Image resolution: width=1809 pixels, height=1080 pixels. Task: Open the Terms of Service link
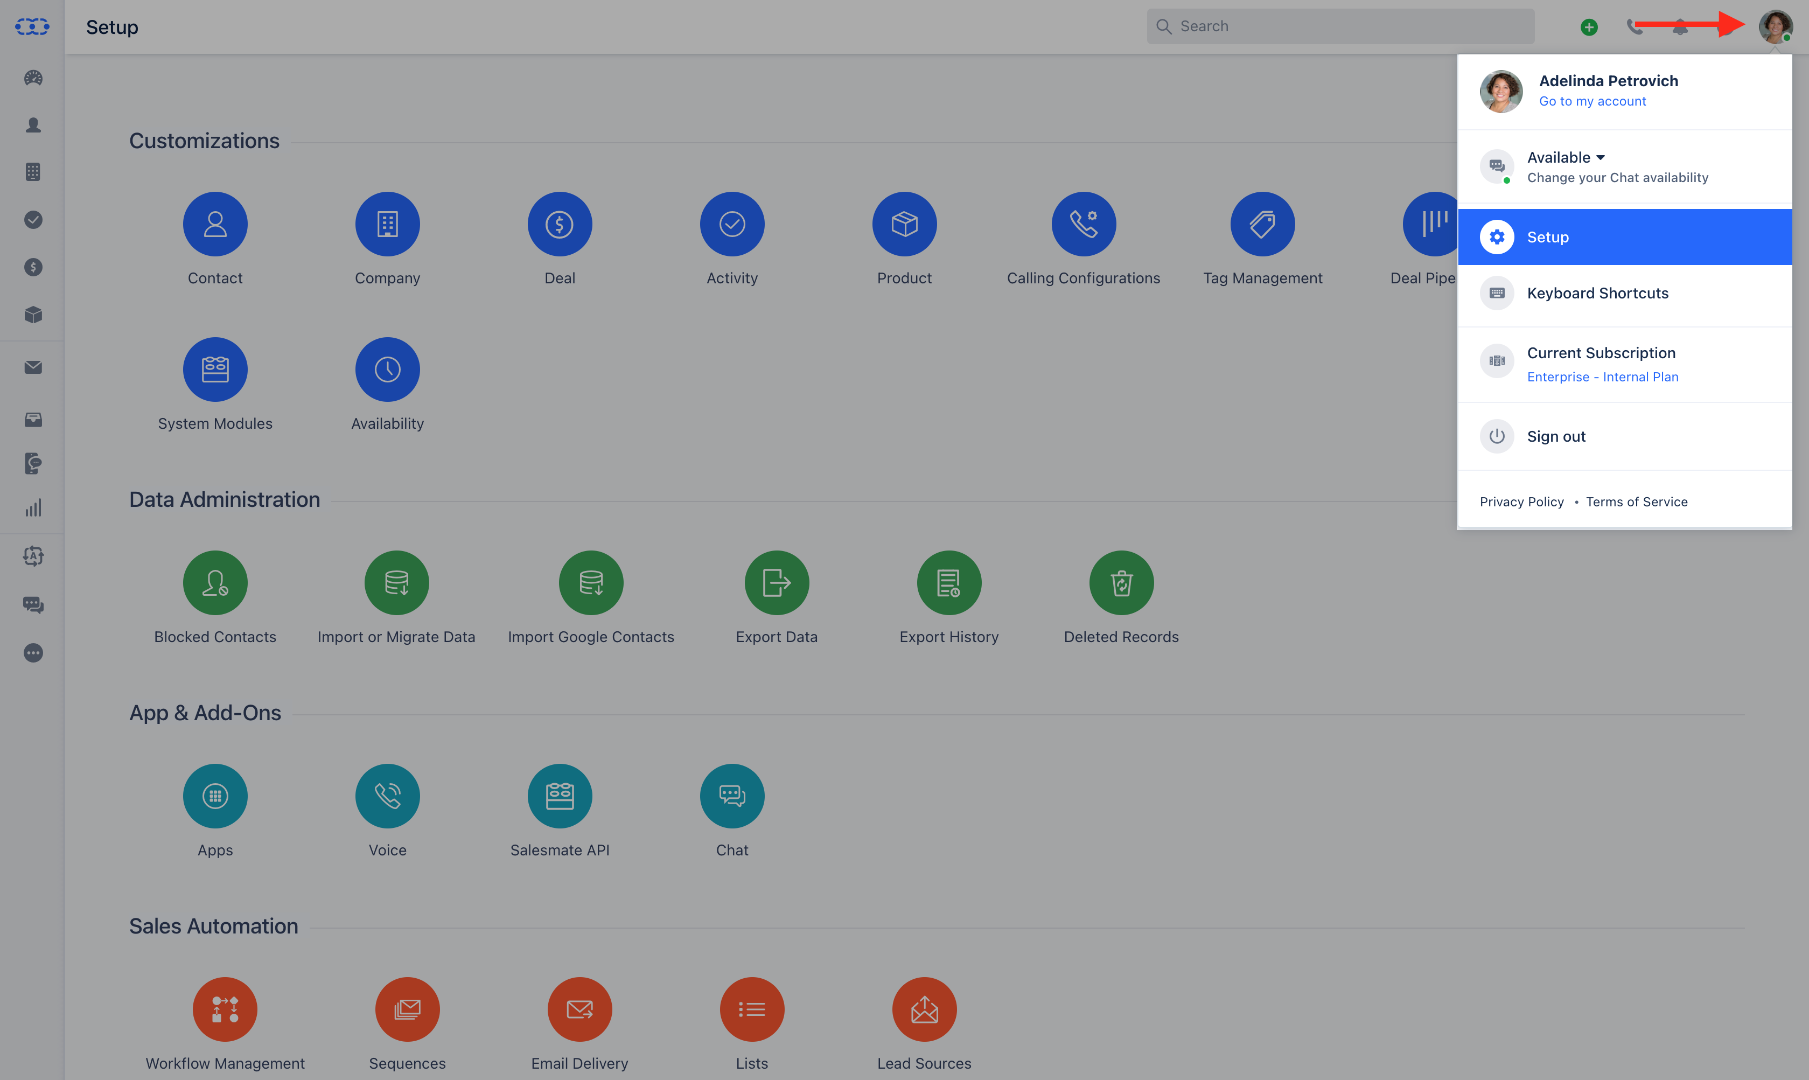[1636, 501]
